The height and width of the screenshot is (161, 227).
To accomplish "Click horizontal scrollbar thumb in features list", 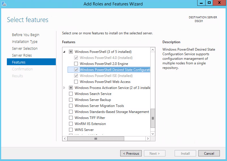I will (x=96, y=139).
